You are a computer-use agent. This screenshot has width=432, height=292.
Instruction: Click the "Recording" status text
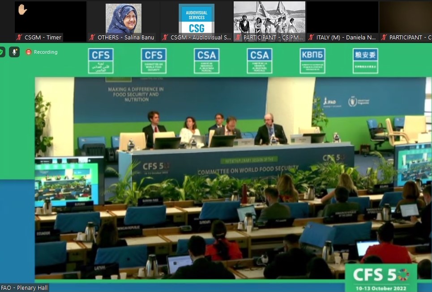click(x=46, y=52)
